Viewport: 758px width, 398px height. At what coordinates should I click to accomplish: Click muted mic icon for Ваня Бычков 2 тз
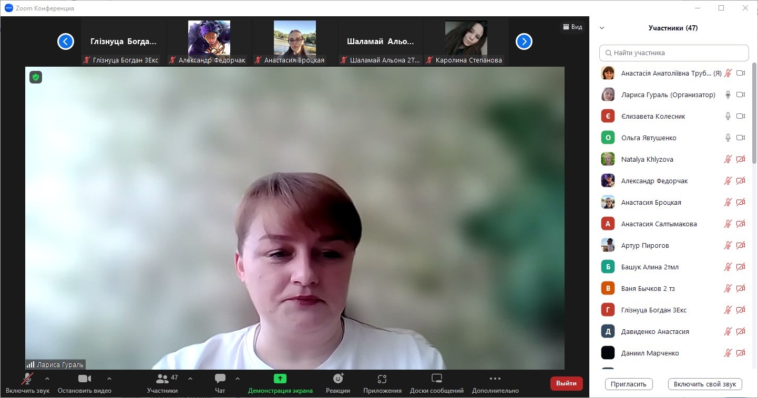[x=728, y=288]
